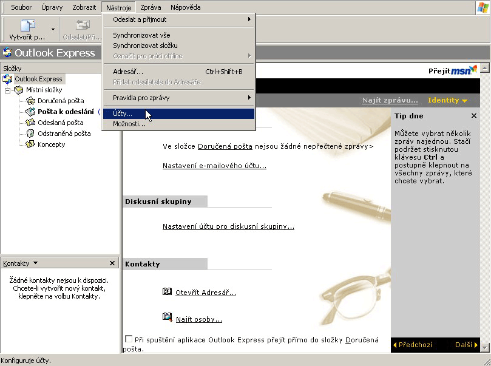Image resolution: width=491 pixels, height=366 pixels.
Task: Select the Doručená pošta folder label
Action: tap(61, 101)
